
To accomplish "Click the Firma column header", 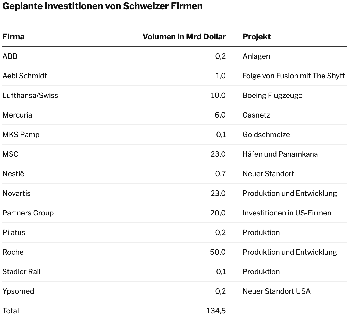I will click(x=13, y=37).
